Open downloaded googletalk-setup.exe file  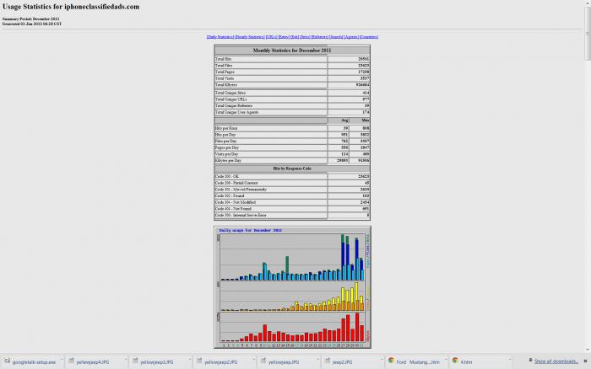tap(34, 362)
